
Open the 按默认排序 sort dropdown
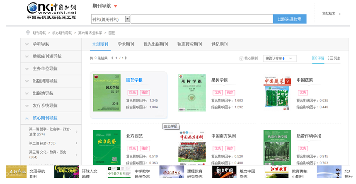[280, 58]
